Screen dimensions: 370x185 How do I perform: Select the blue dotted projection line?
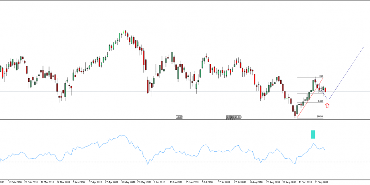coord(347,70)
